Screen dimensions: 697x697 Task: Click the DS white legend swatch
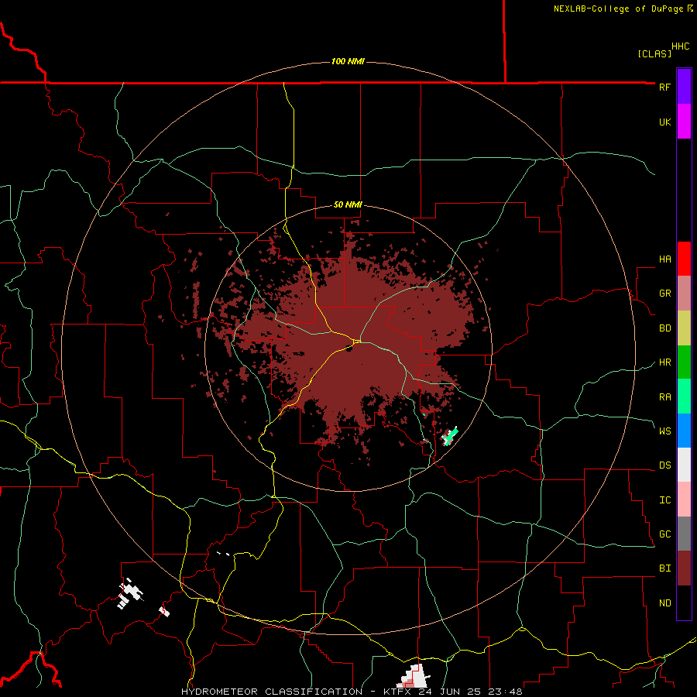pos(684,465)
